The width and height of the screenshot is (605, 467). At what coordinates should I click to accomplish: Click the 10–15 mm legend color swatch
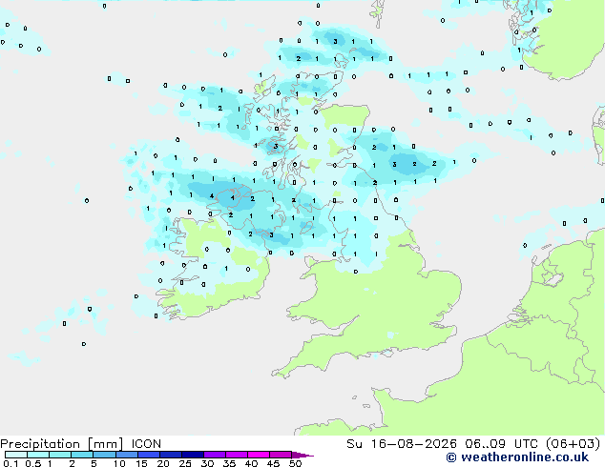point(126,455)
